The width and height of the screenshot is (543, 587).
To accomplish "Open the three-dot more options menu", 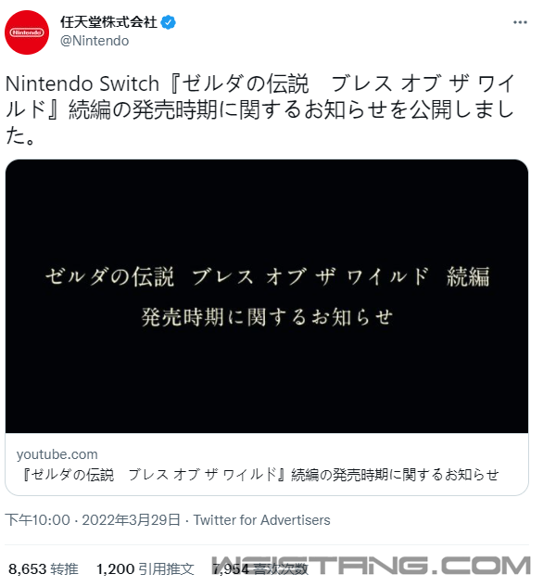I will (x=520, y=22).
